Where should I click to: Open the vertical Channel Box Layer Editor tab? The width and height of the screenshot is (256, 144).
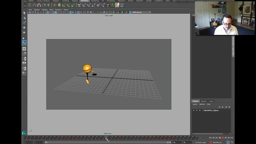point(233,47)
